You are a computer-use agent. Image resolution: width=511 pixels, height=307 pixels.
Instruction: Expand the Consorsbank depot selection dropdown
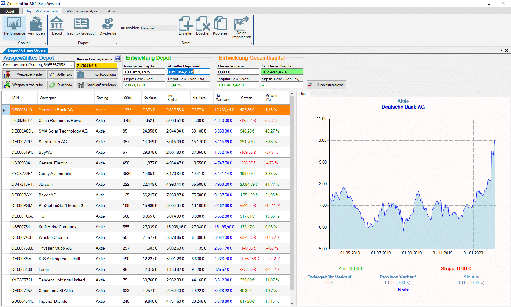click(x=71, y=65)
